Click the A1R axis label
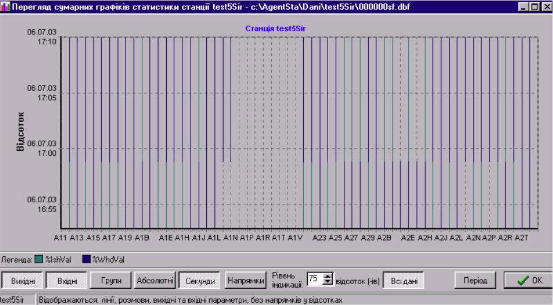Screen dimensions: 553x305 pyautogui.click(x=263, y=238)
